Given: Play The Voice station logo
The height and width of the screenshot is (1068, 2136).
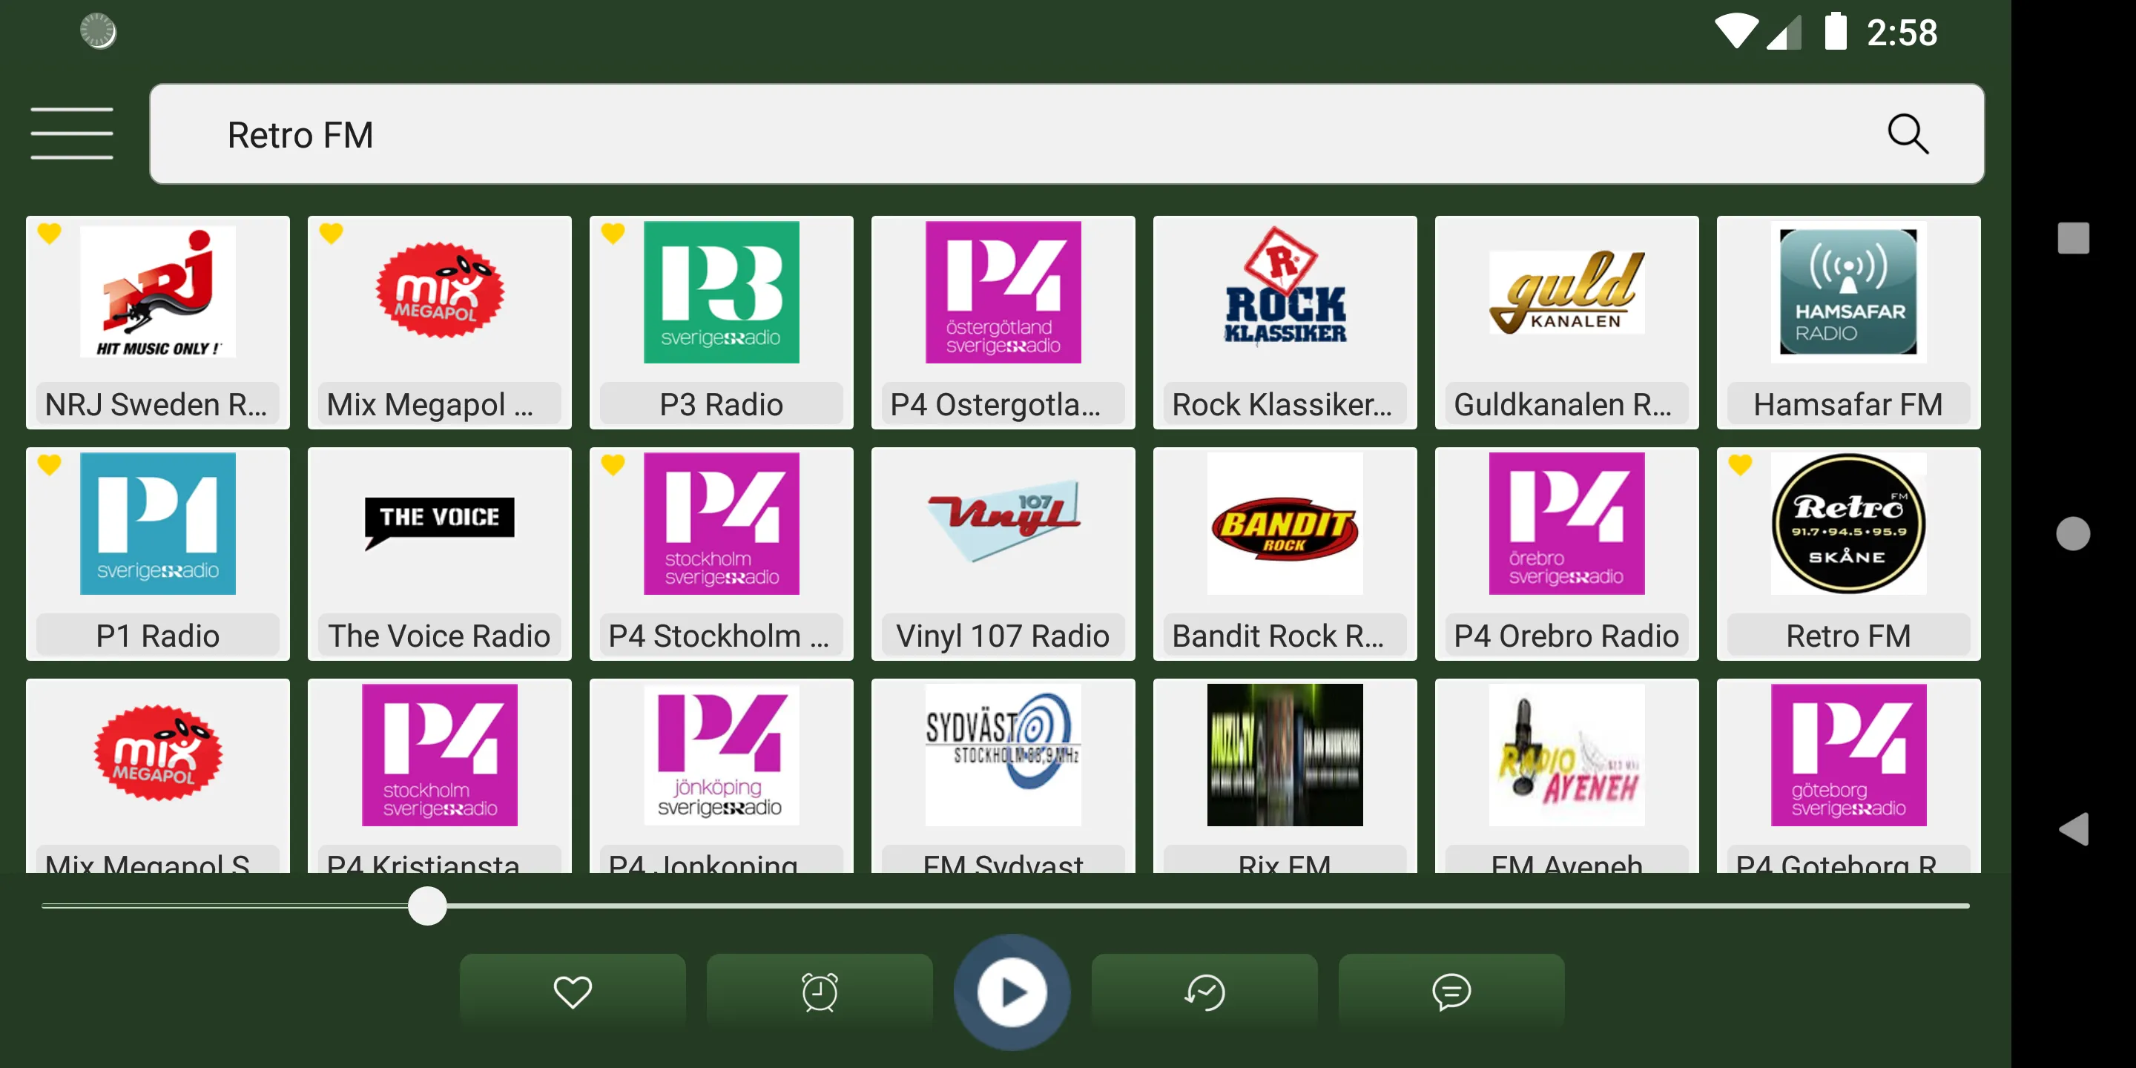Looking at the screenshot, I should [x=440, y=523].
